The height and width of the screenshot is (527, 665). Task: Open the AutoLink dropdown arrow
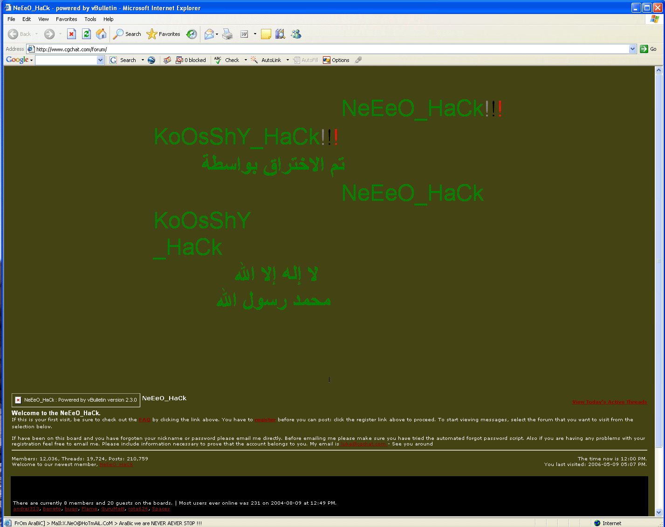point(288,60)
